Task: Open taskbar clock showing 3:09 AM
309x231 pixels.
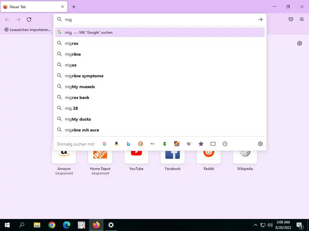Action: click(283, 225)
